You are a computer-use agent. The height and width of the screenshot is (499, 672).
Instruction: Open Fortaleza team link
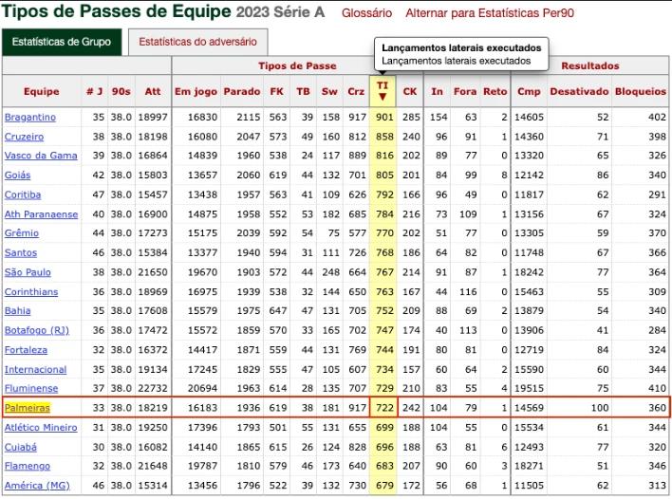pyautogui.click(x=26, y=350)
